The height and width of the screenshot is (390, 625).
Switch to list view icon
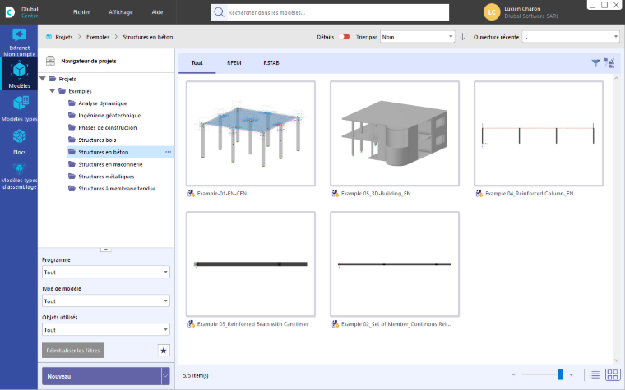click(595, 375)
